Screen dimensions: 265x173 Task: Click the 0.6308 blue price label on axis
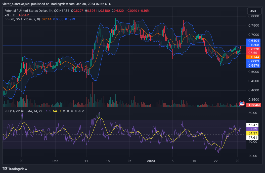253,45
